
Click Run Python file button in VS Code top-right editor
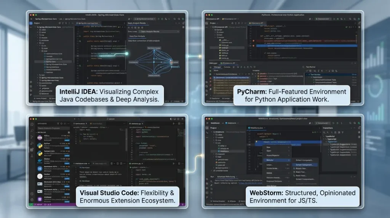174,123
